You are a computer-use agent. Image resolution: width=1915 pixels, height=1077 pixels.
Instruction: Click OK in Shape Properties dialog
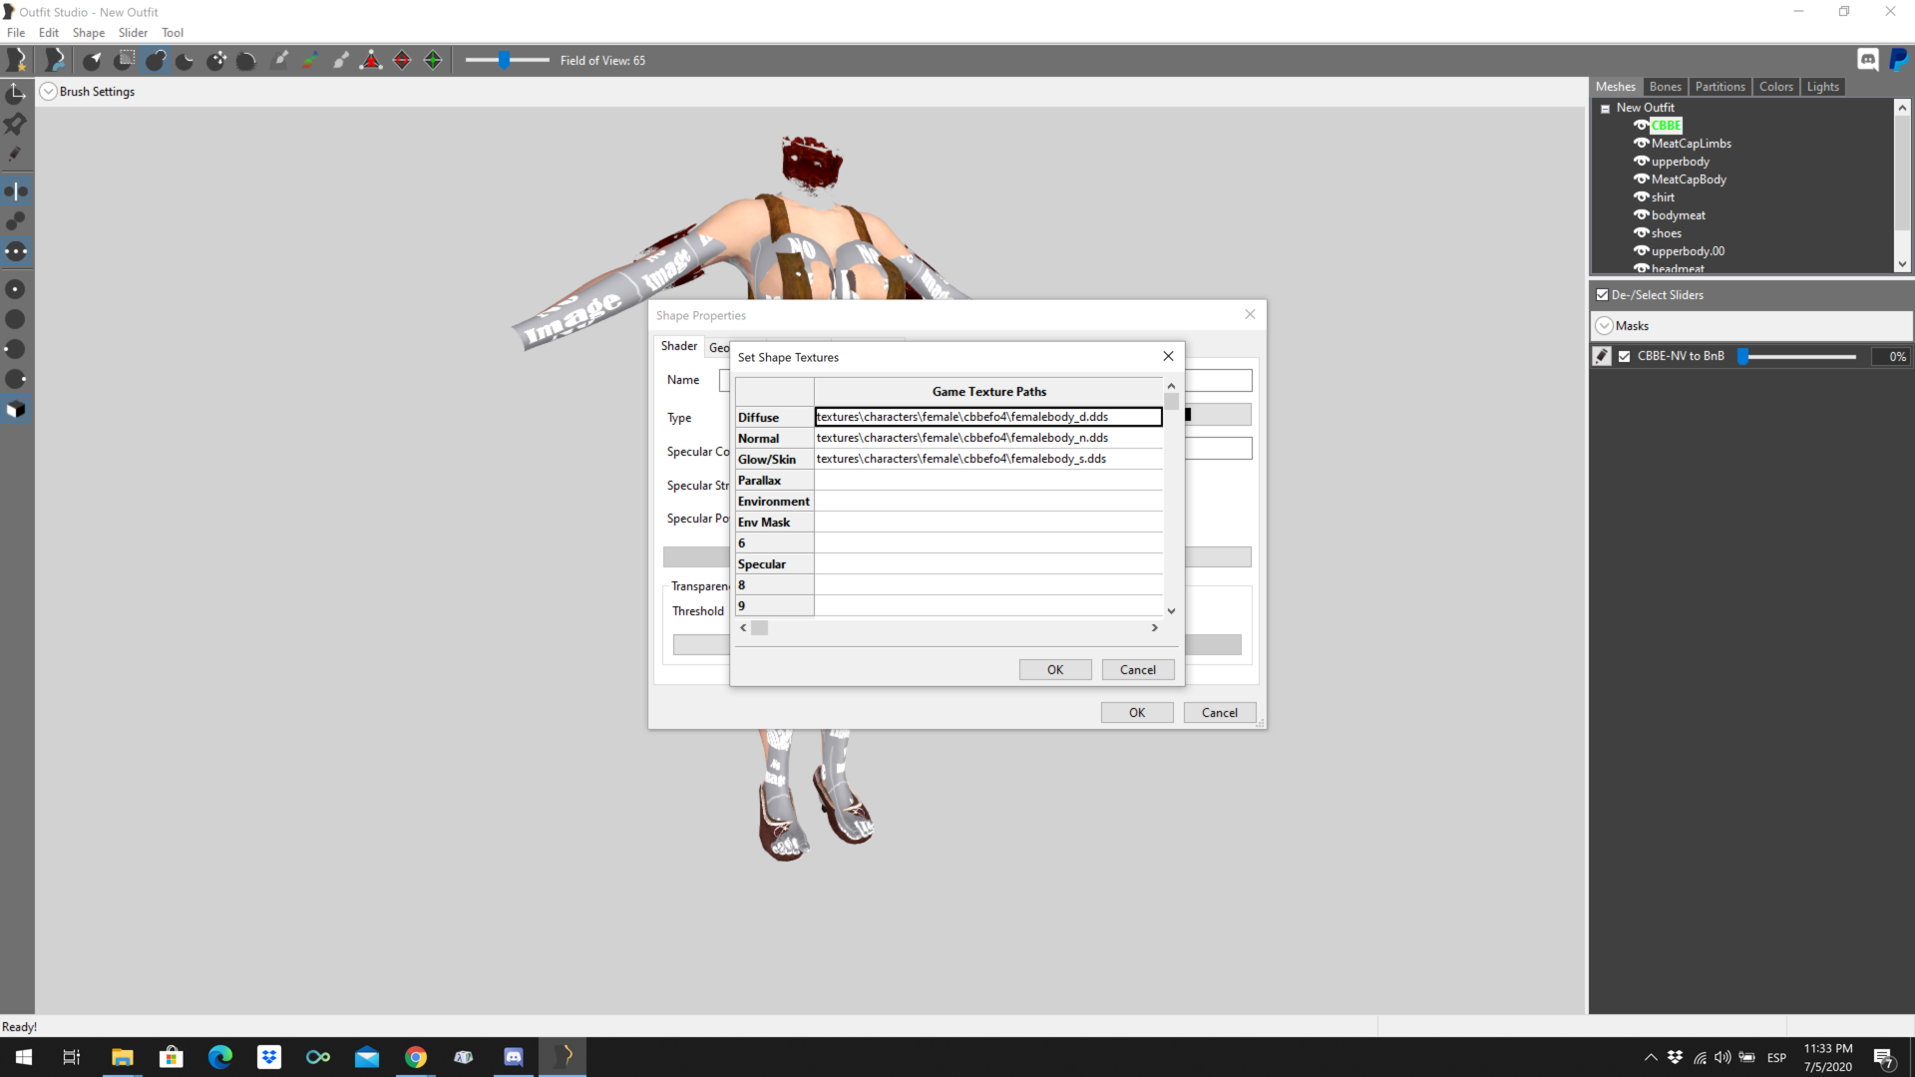pos(1137,713)
